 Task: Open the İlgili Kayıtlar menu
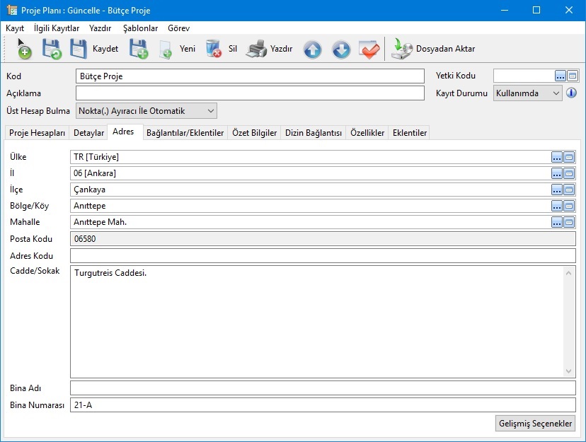pyautogui.click(x=57, y=28)
